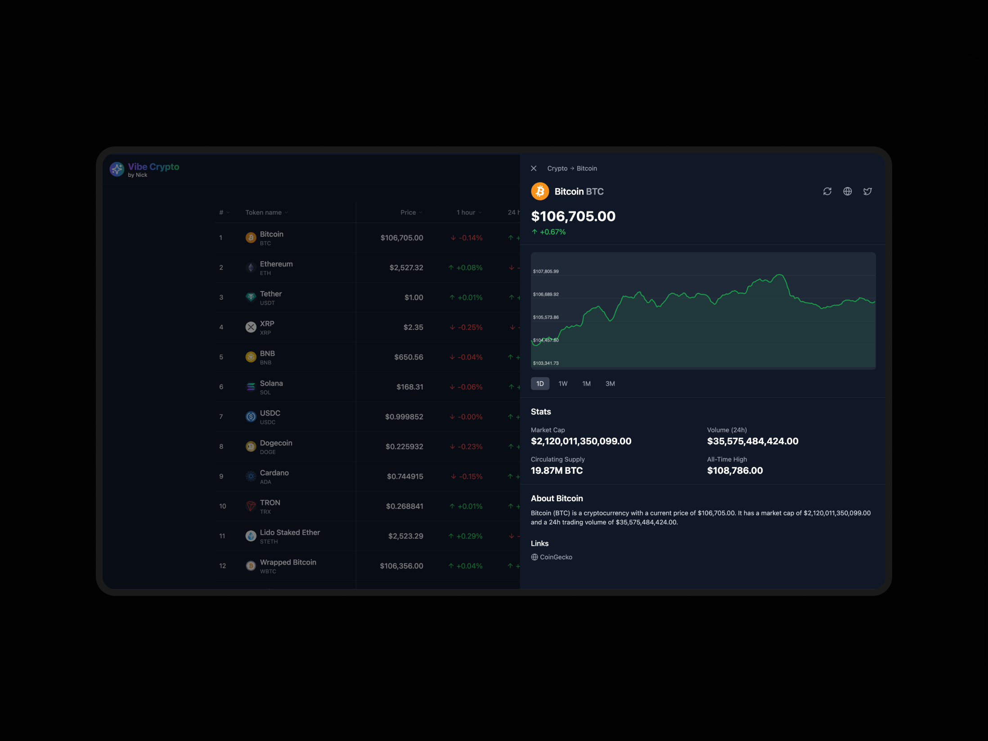
Task: Click the TRON coin icon in table
Action: 251,506
